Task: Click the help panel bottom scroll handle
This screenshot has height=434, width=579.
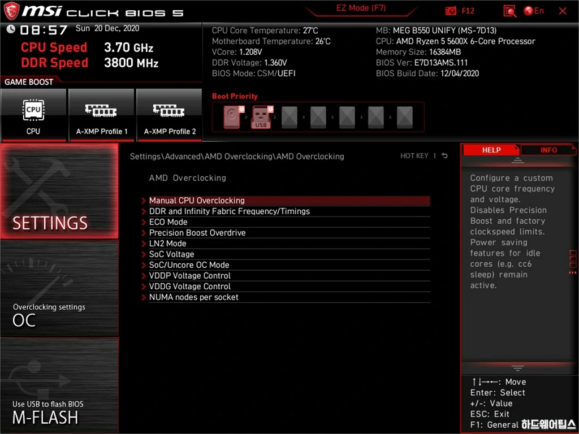Action: click(517, 368)
